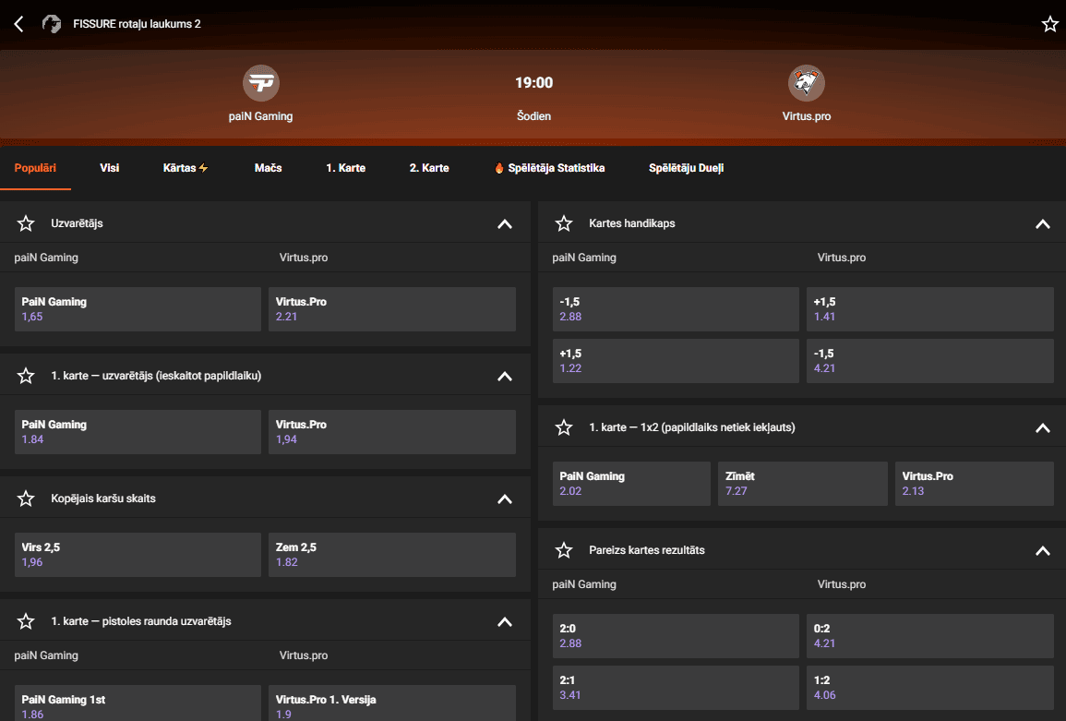
Task: Bet on PaiN Gaming match winner 1,65
Action: (138, 309)
